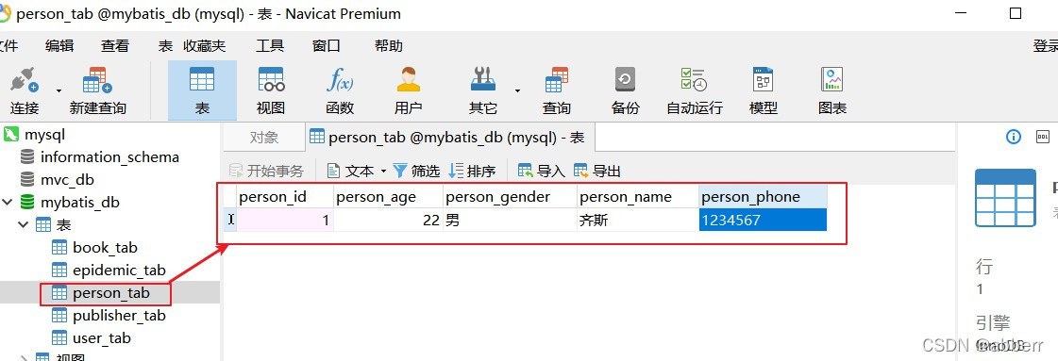Select the name cell showing 齐斯
The height and width of the screenshot is (361, 1058).
click(x=638, y=220)
